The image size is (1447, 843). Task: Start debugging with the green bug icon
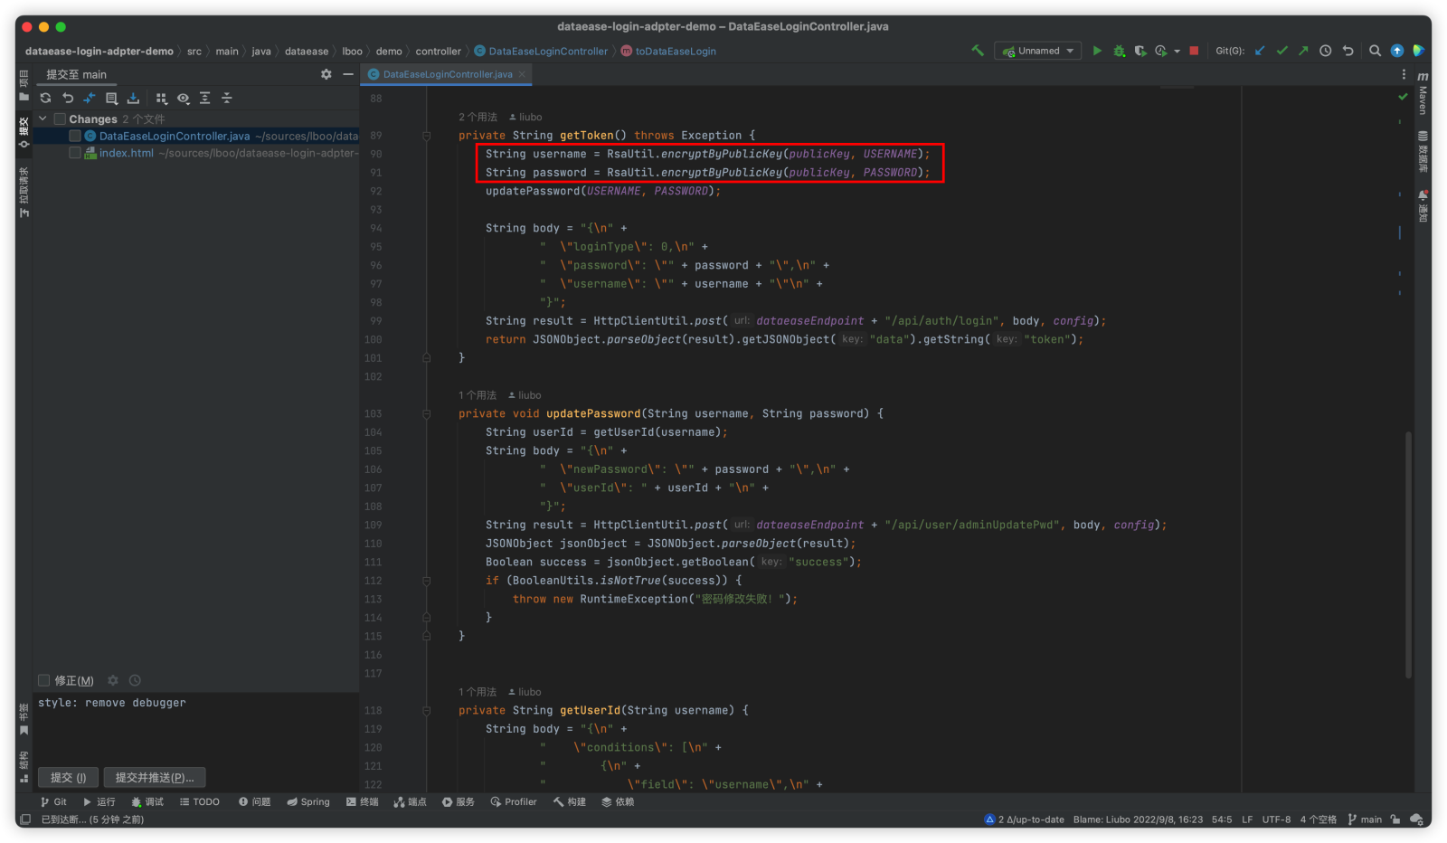[1119, 51]
